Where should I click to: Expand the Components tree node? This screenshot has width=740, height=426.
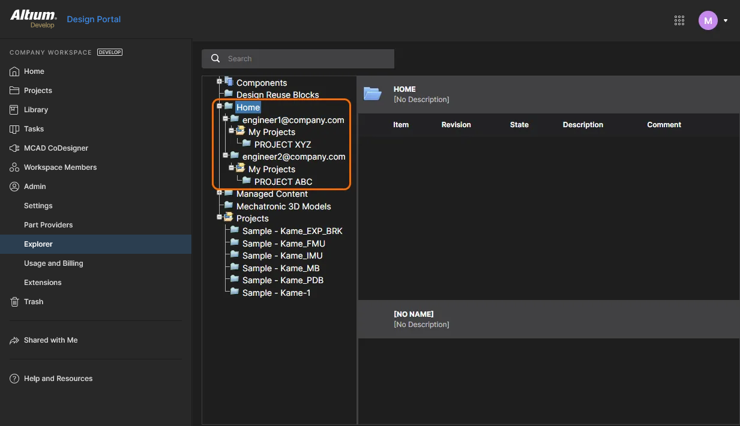(x=220, y=81)
